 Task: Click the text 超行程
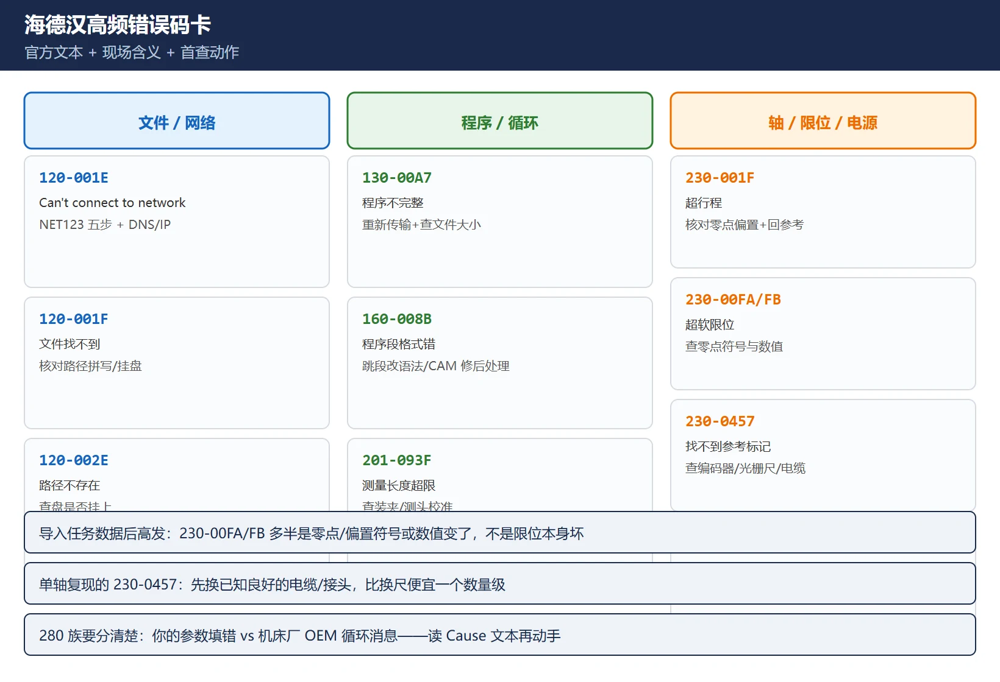pyautogui.click(x=704, y=203)
